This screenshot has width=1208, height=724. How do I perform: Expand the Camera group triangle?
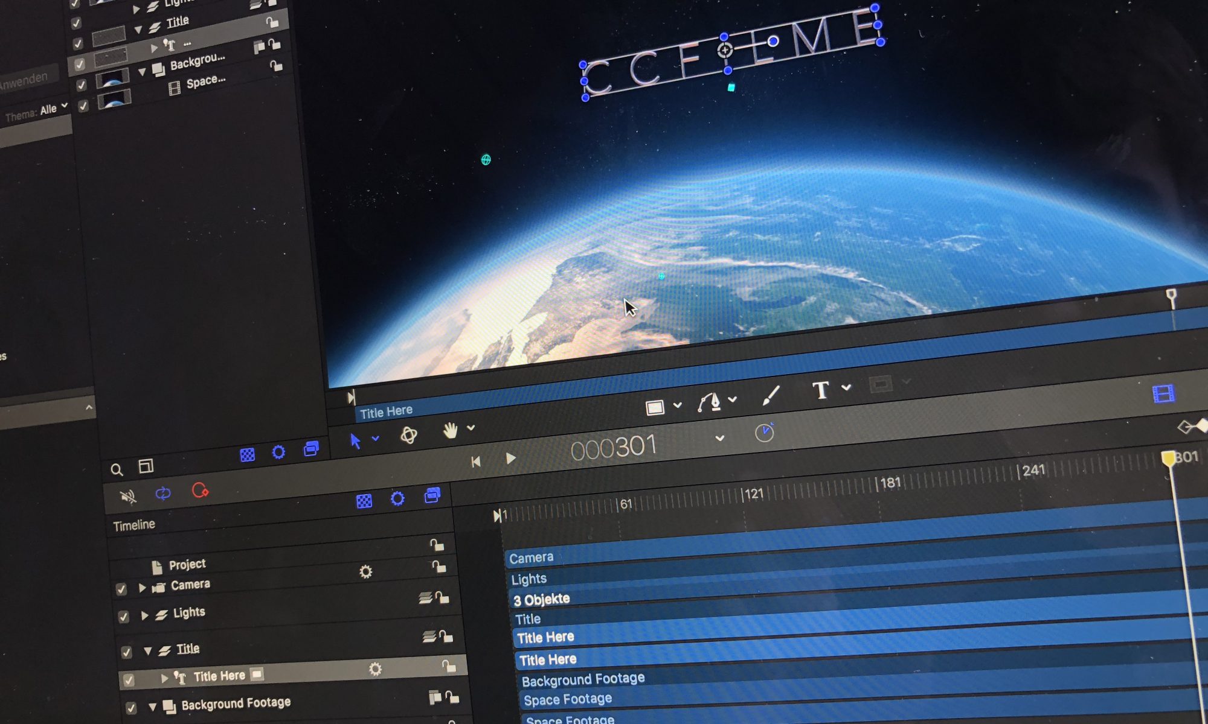(x=142, y=588)
